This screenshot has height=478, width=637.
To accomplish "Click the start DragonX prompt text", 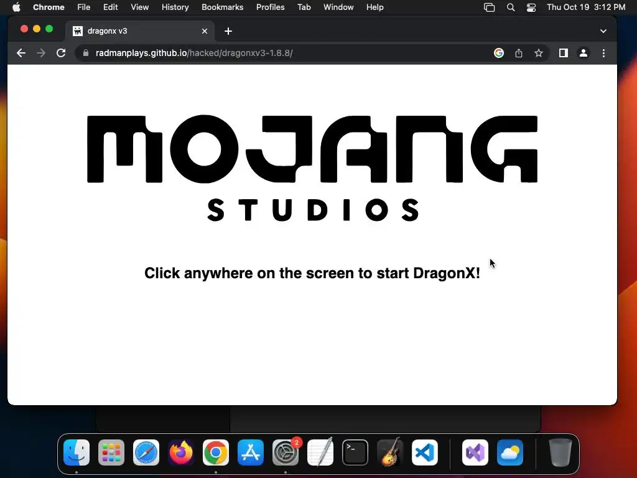I will click(x=312, y=273).
